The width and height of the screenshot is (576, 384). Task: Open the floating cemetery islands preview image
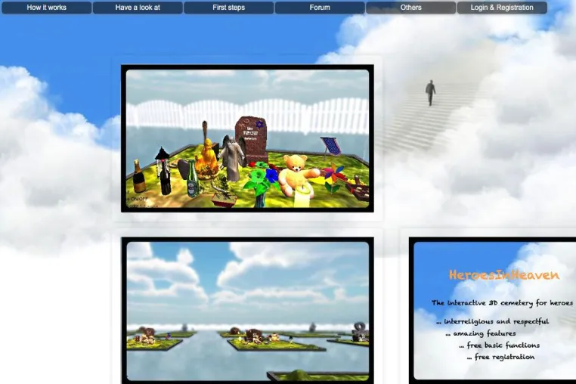coord(247,311)
